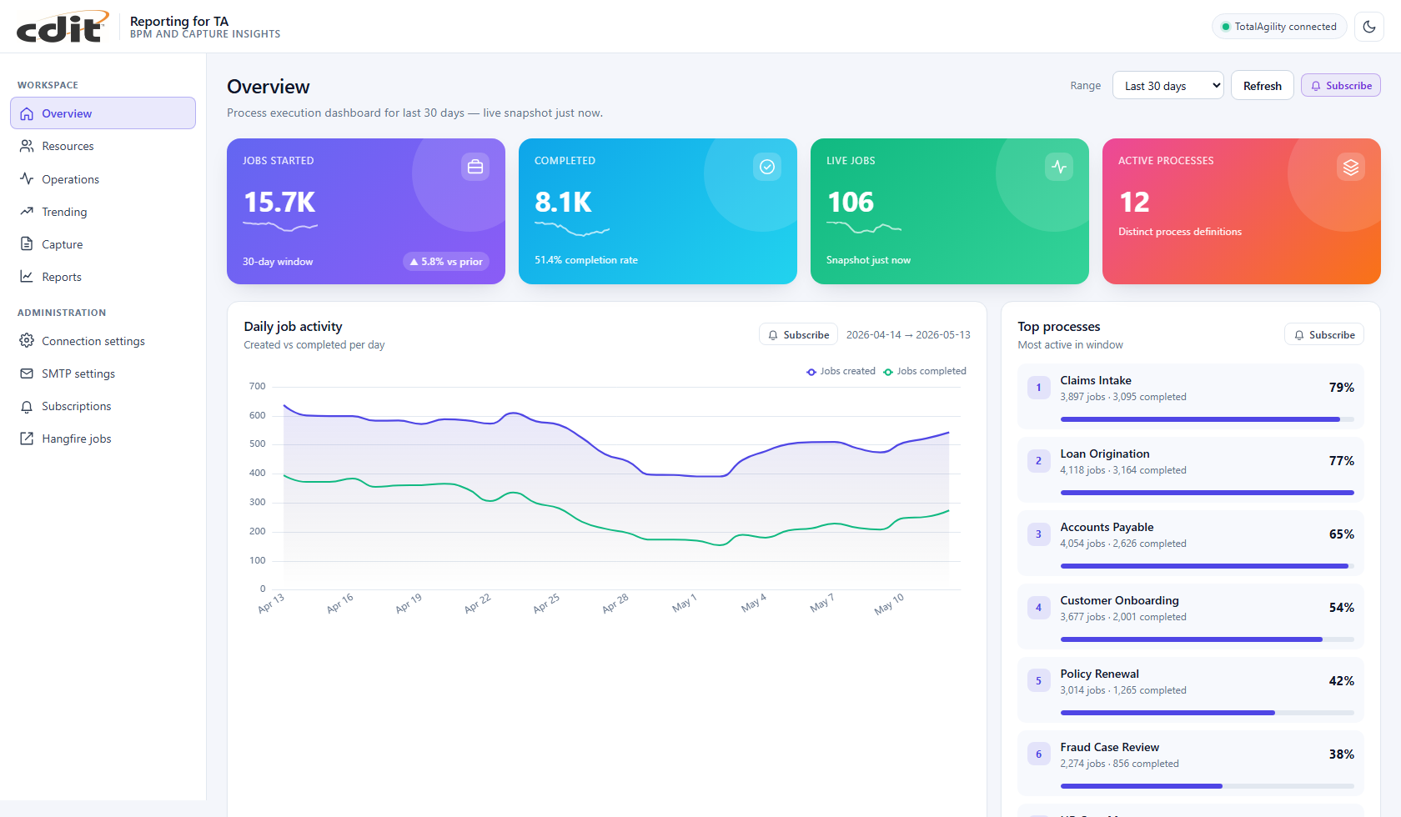Toggle the Jobs completed legend item
The image size is (1401, 817).
(x=925, y=371)
